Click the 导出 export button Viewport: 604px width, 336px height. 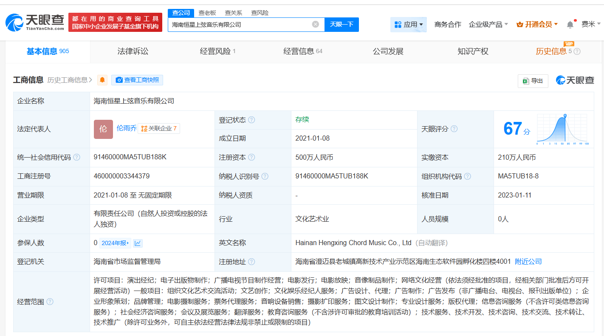point(533,81)
